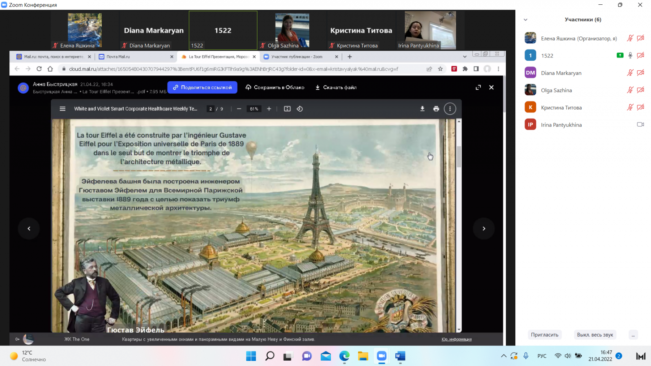Viewport: 651px width, 366px height.
Task: Open the browser tab search dropdown arrow
Action: (465, 57)
